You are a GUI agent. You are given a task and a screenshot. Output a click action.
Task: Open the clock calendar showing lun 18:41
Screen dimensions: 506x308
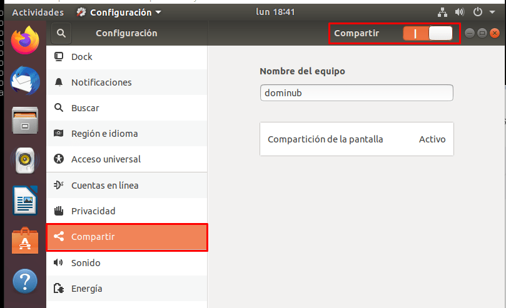[275, 12]
